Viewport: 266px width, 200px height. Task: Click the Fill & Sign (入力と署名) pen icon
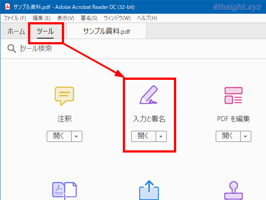click(x=149, y=94)
